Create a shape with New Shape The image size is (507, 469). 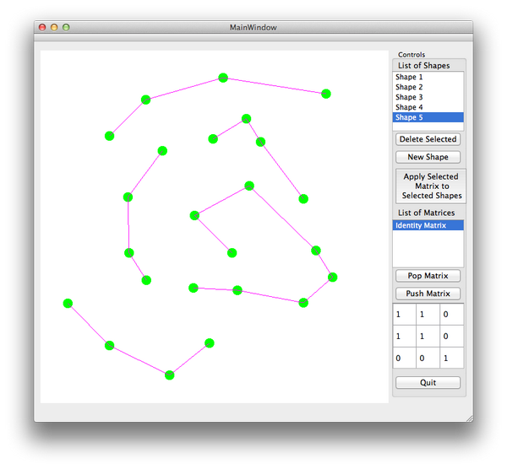[x=428, y=157]
